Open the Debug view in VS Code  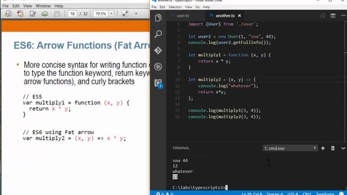click(158, 67)
